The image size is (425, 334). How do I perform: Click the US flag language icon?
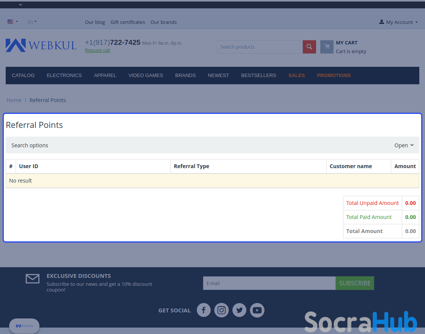pos(10,21)
